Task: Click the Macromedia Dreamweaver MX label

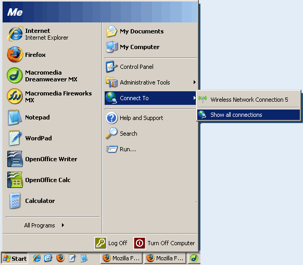Action: [51, 76]
